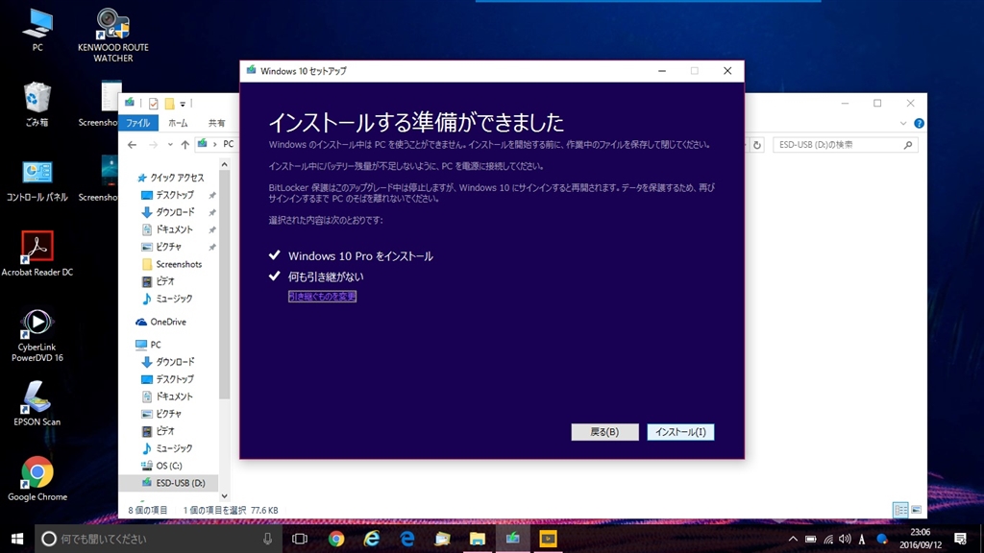Click Explorer's forward navigation arrow
The image size is (984, 553).
[x=153, y=145]
